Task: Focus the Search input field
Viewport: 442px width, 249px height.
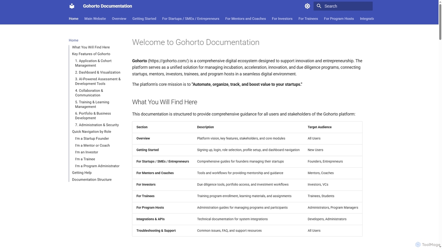Action: 343,6
